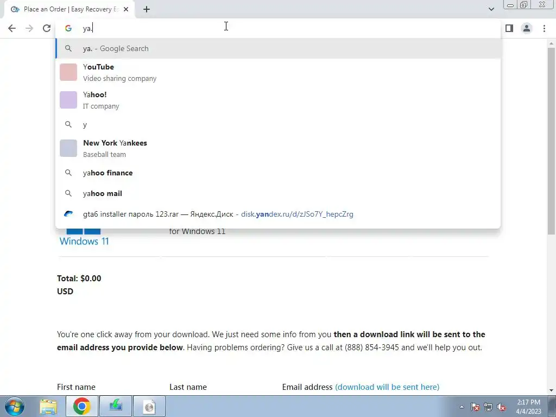Viewport: 556px width, 417px height.
Task: Select 'yahoo mail' suggestion
Action: (278, 194)
